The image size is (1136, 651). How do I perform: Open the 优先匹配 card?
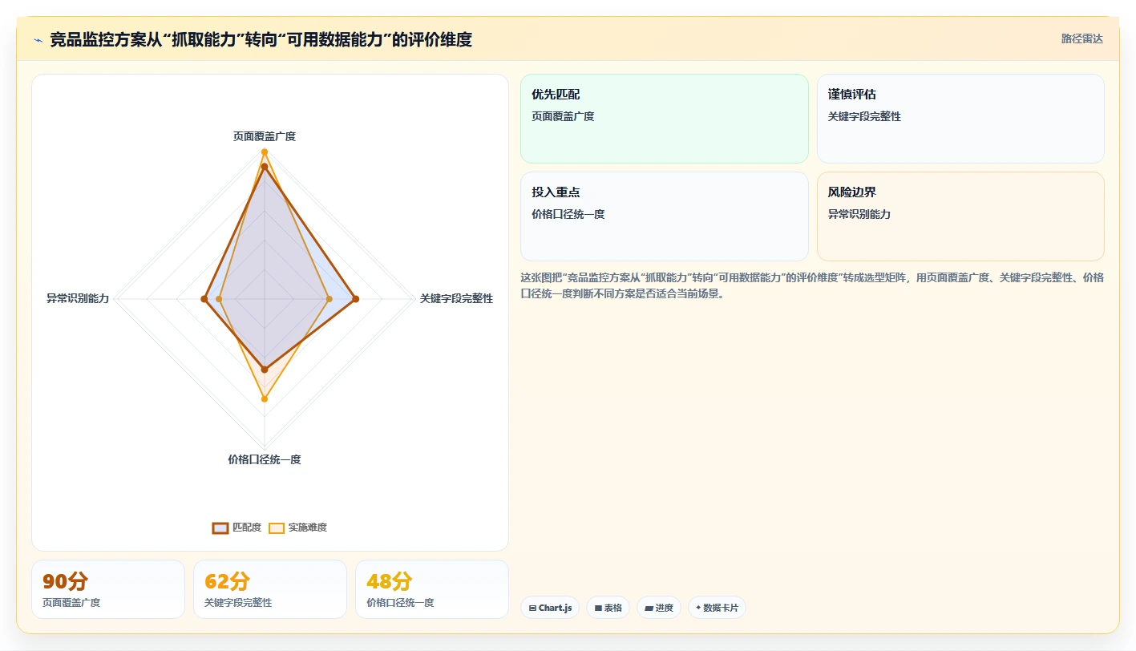pyautogui.click(x=665, y=119)
